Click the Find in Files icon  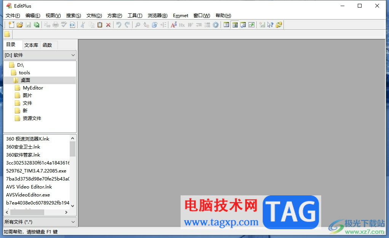click(x=155, y=25)
